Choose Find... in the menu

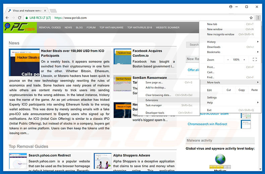230,77
